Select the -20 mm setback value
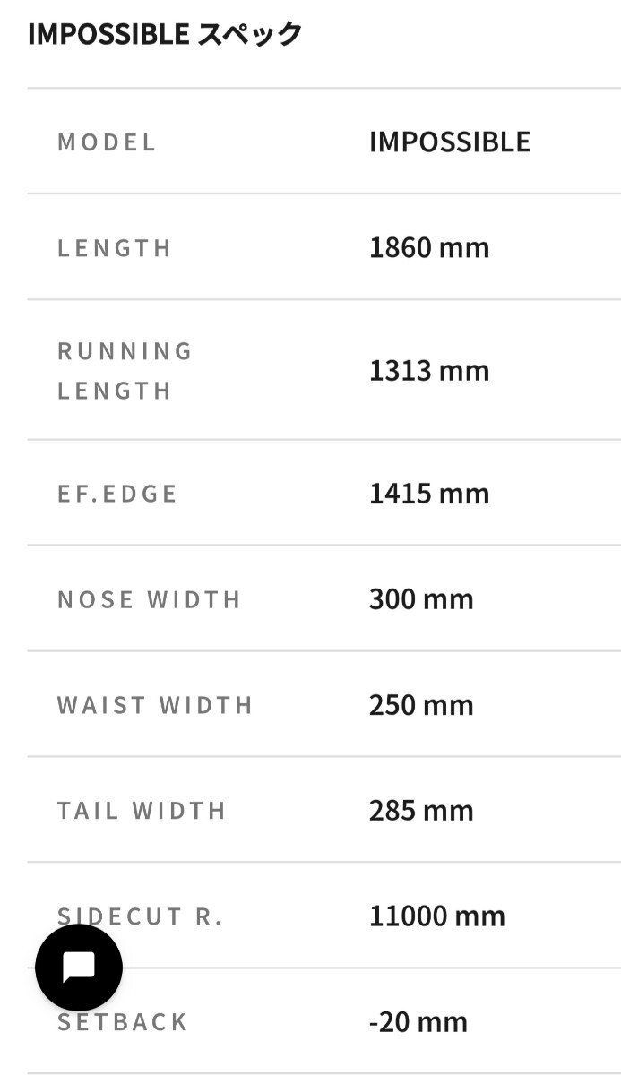Image resolution: width=621 pixels, height=1075 pixels. (x=418, y=1022)
